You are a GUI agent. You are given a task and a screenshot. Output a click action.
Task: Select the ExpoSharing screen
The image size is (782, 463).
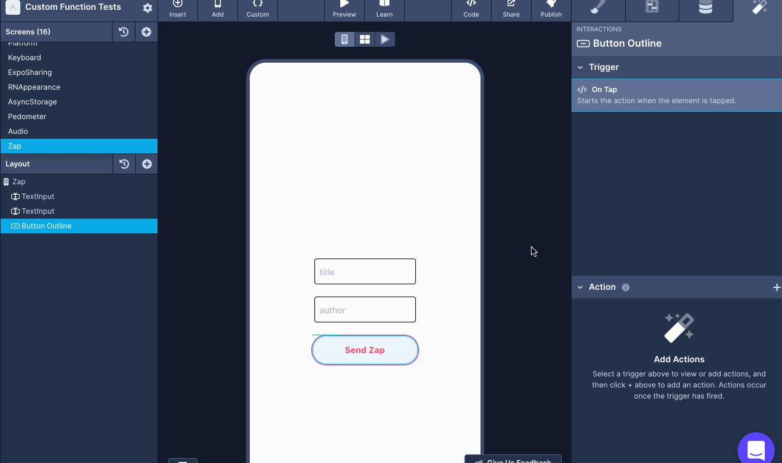[x=79, y=72]
